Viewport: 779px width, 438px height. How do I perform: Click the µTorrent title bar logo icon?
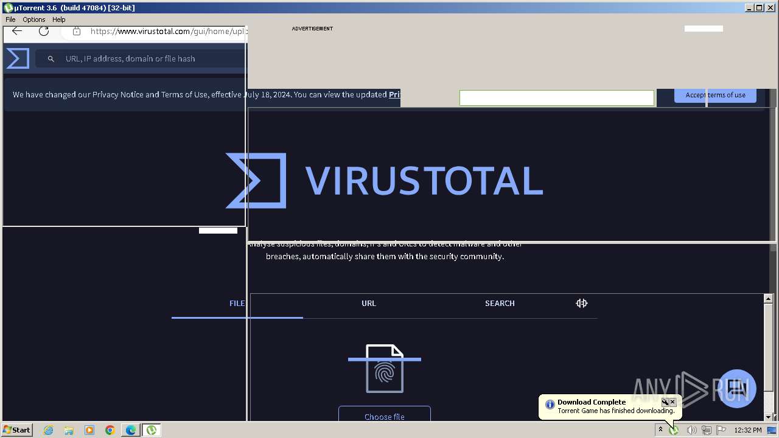point(9,7)
